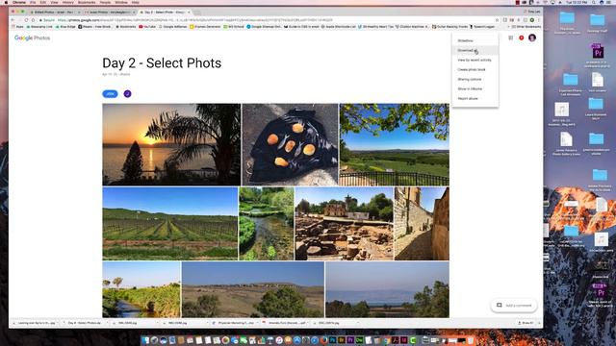616x346 pixels.
Task: Open the Google AdSense bookmark
Action: coord(173,27)
